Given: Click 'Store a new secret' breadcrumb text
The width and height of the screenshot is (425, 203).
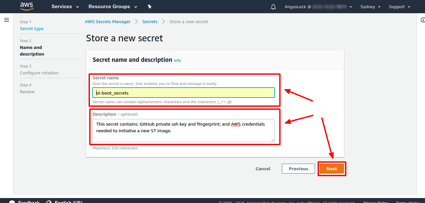Looking at the screenshot, I should click(x=189, y=21).
